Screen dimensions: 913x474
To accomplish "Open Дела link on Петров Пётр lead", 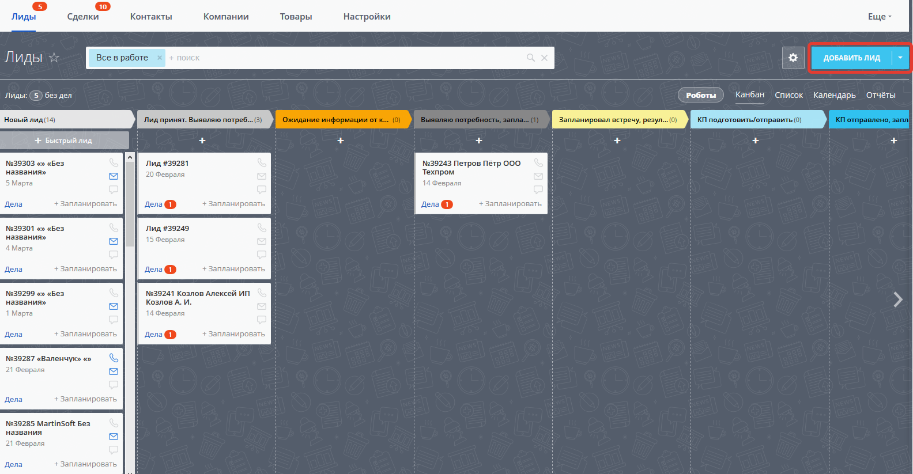I will coord(430,204).
